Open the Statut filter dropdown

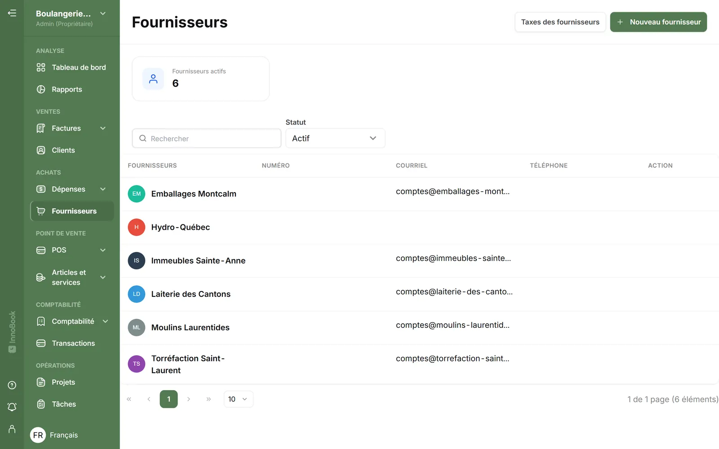point(335,138)
